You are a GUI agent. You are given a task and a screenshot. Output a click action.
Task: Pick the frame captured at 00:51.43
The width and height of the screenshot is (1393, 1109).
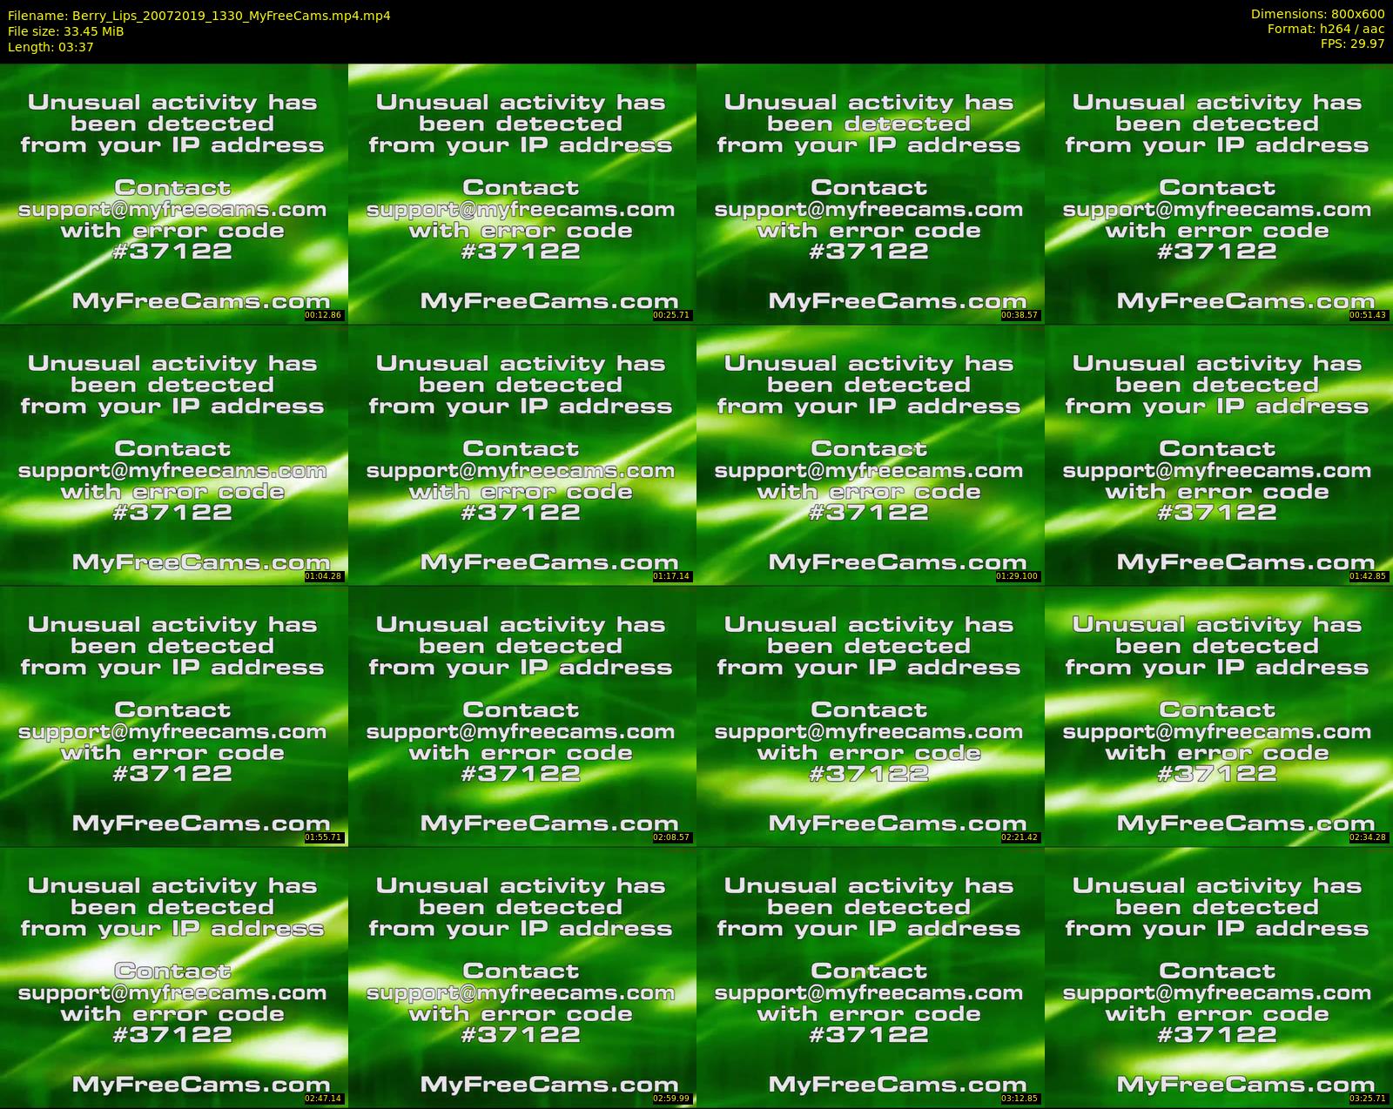[1218, 193]
